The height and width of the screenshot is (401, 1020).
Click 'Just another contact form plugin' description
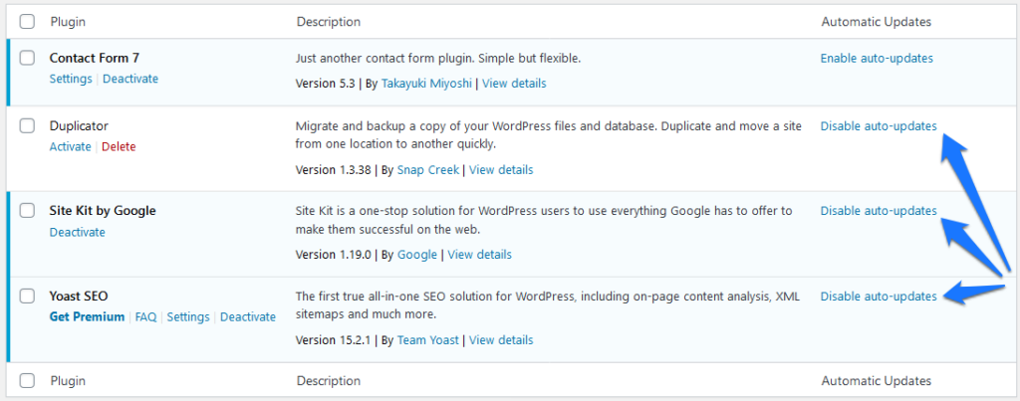pyautogui.click(x=438, y=59)
